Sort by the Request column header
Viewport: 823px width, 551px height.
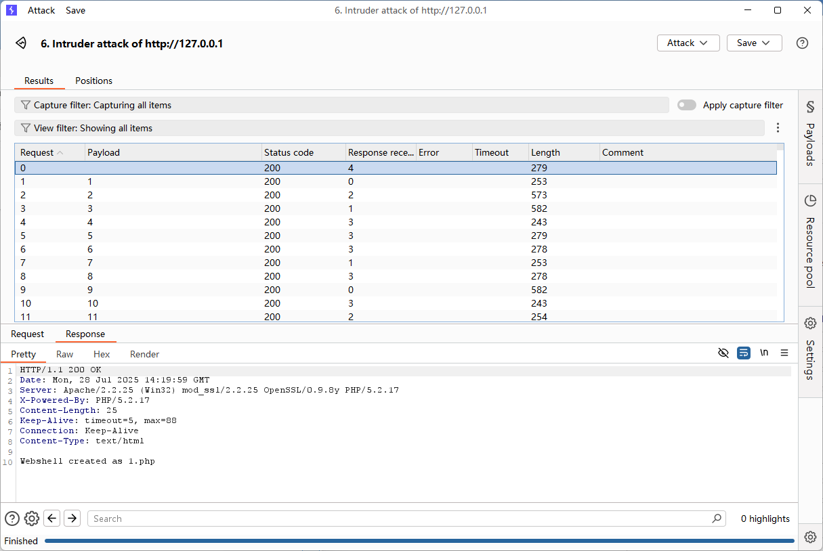[x=50, y=152]
